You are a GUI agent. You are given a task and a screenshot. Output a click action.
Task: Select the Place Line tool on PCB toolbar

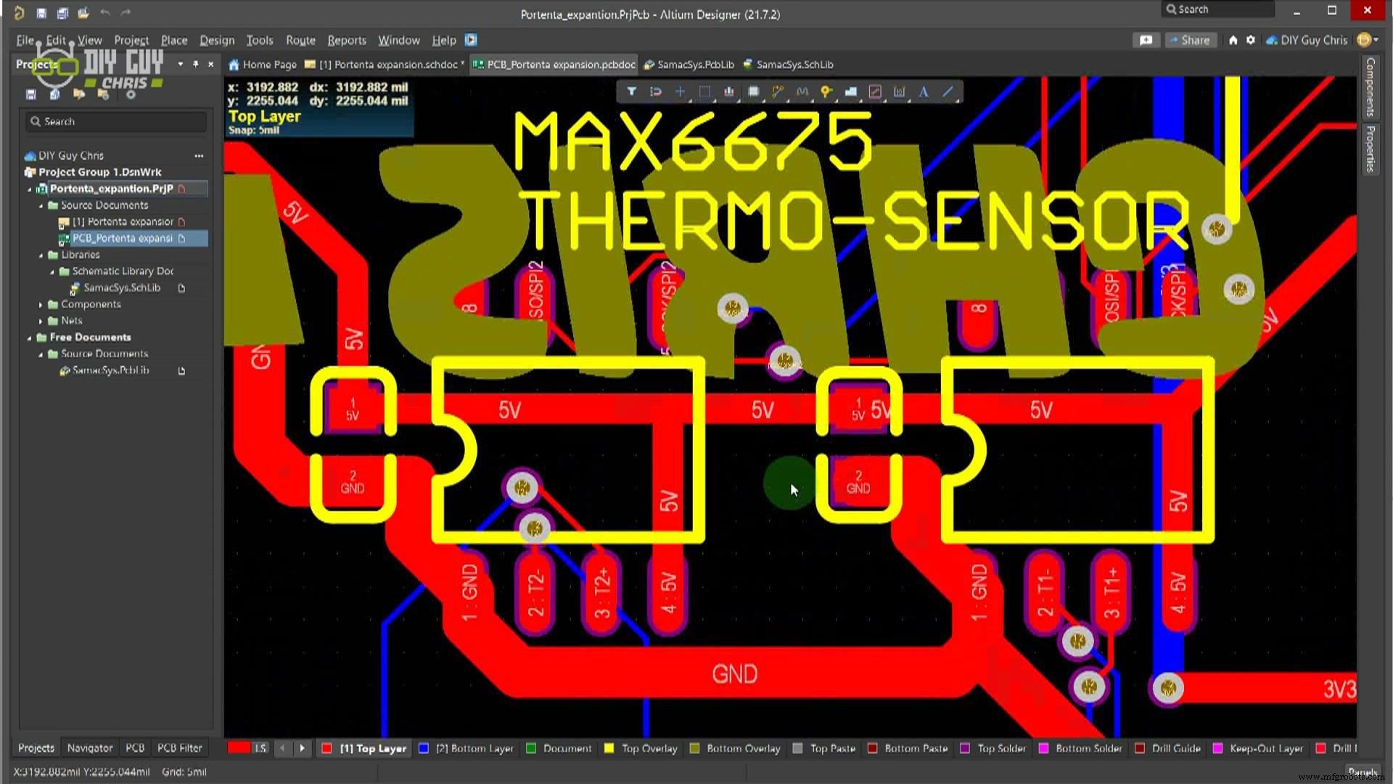pos(948,92)
